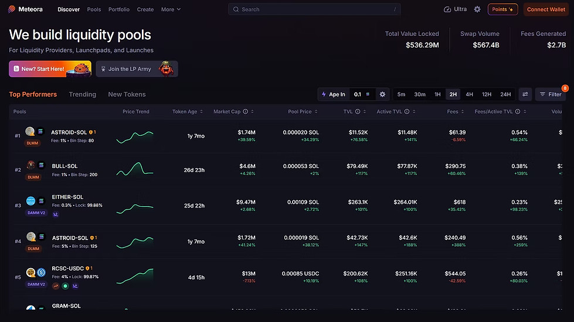Click shield badge on ASTROID-SOL #1
Viewport: 574px width, 322px height.
(91, 132)
